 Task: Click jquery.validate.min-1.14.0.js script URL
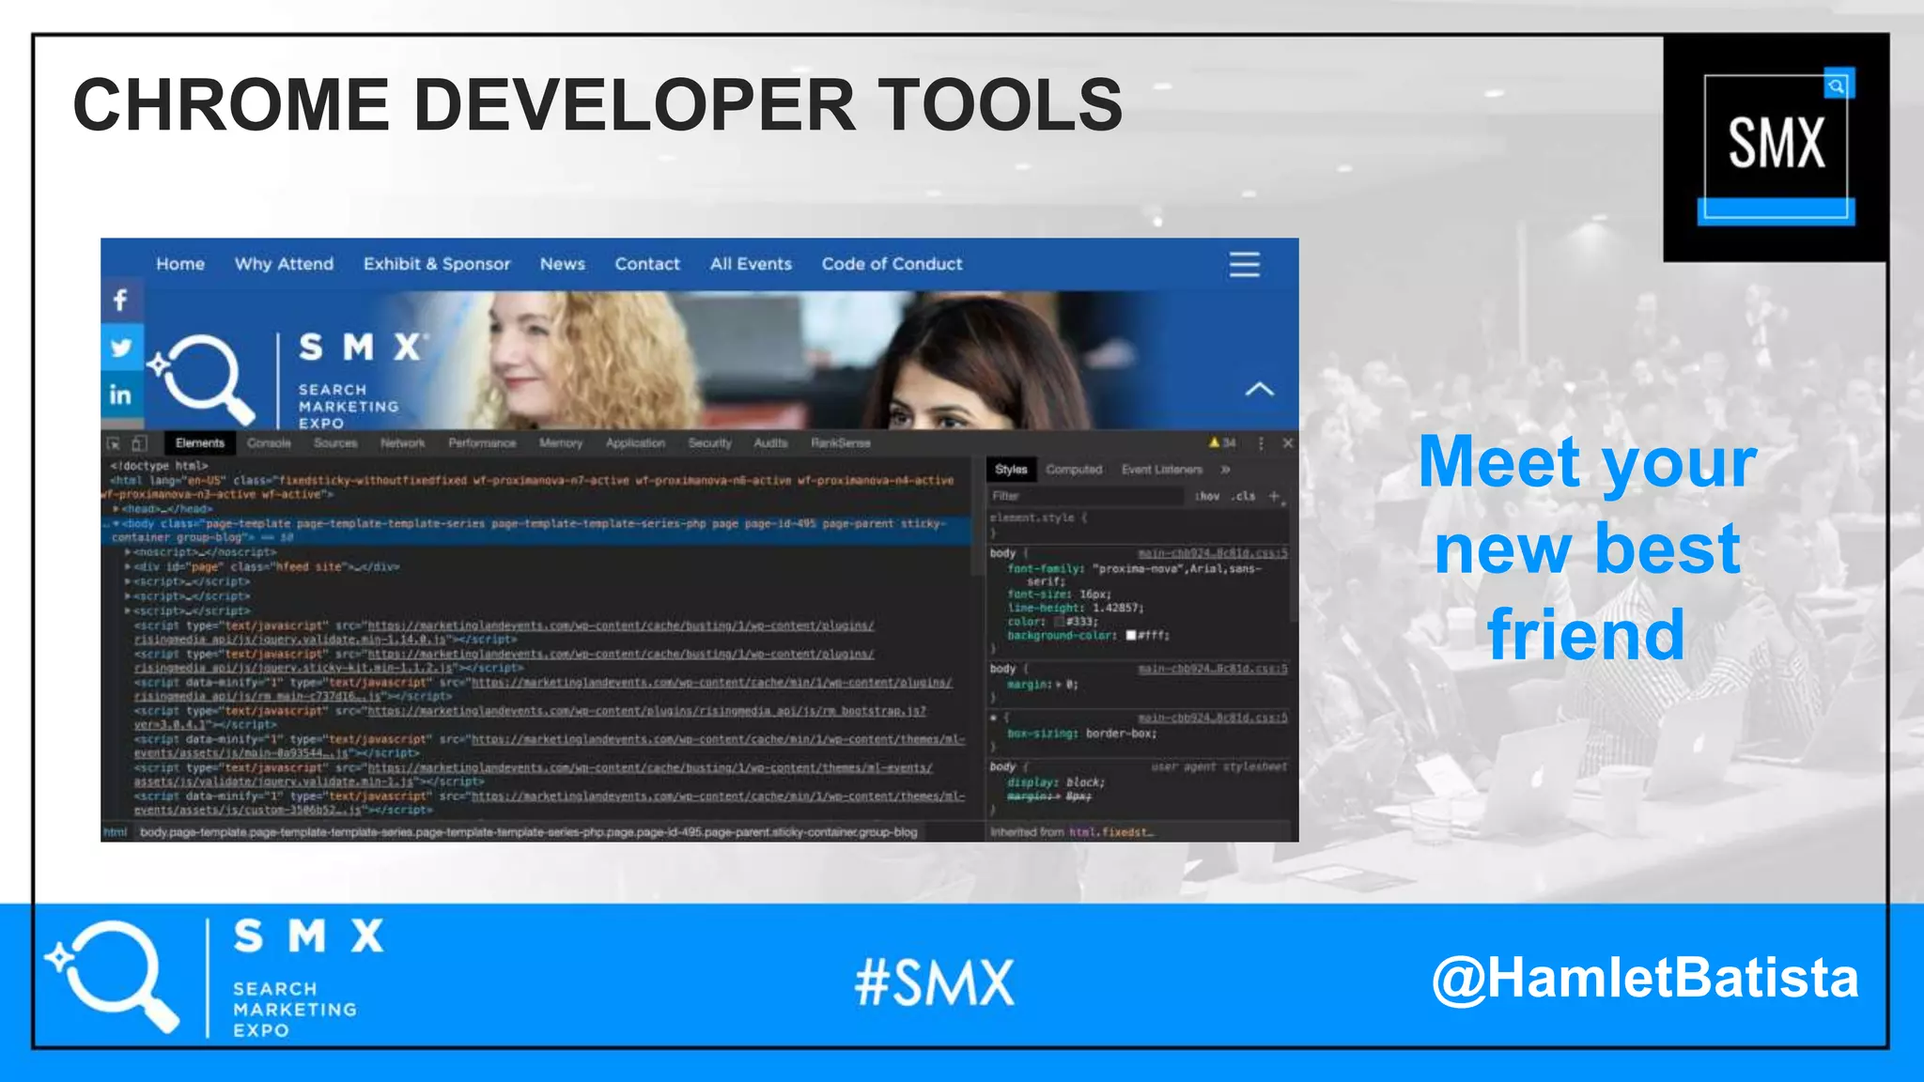(x=505, y=632)
